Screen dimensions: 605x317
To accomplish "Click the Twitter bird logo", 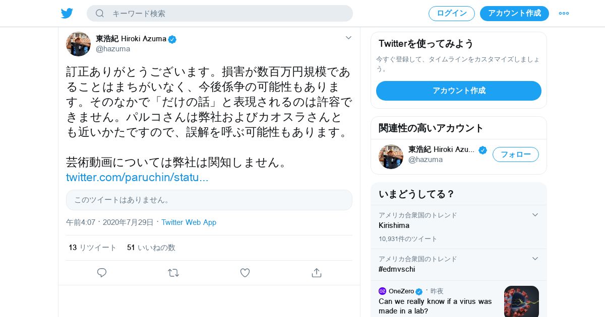I will pos(67,14).
